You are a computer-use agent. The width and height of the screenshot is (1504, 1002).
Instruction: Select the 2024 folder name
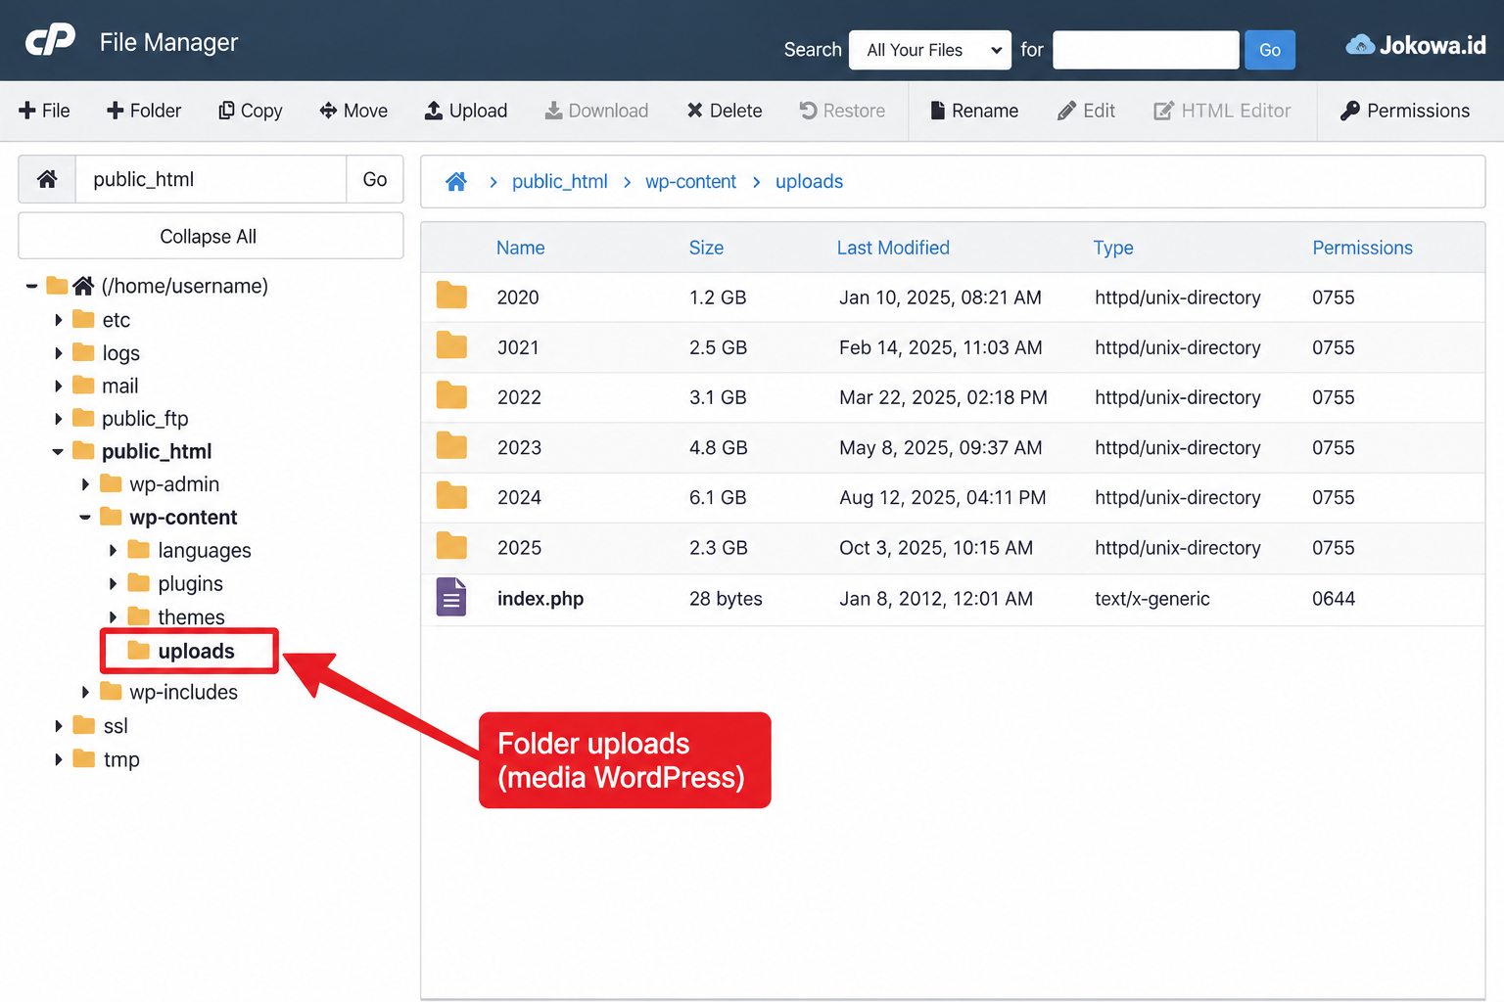click(519, 497)
